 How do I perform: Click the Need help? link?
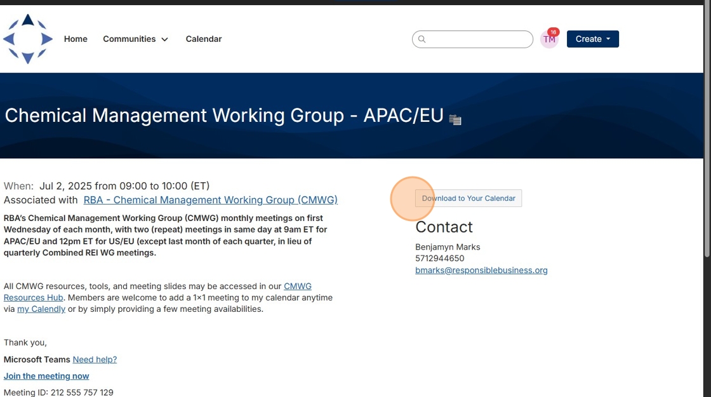95,360
